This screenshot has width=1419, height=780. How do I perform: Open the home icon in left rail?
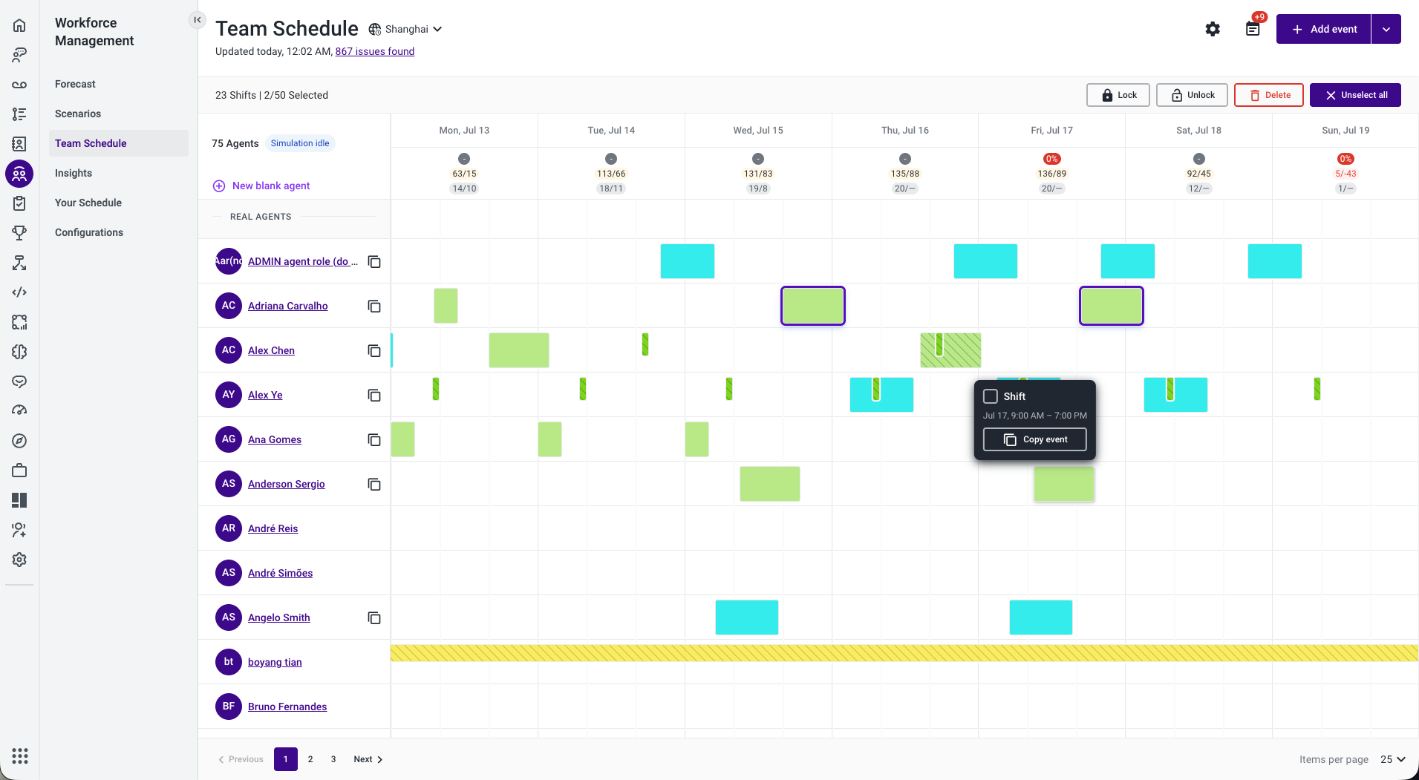19,25
